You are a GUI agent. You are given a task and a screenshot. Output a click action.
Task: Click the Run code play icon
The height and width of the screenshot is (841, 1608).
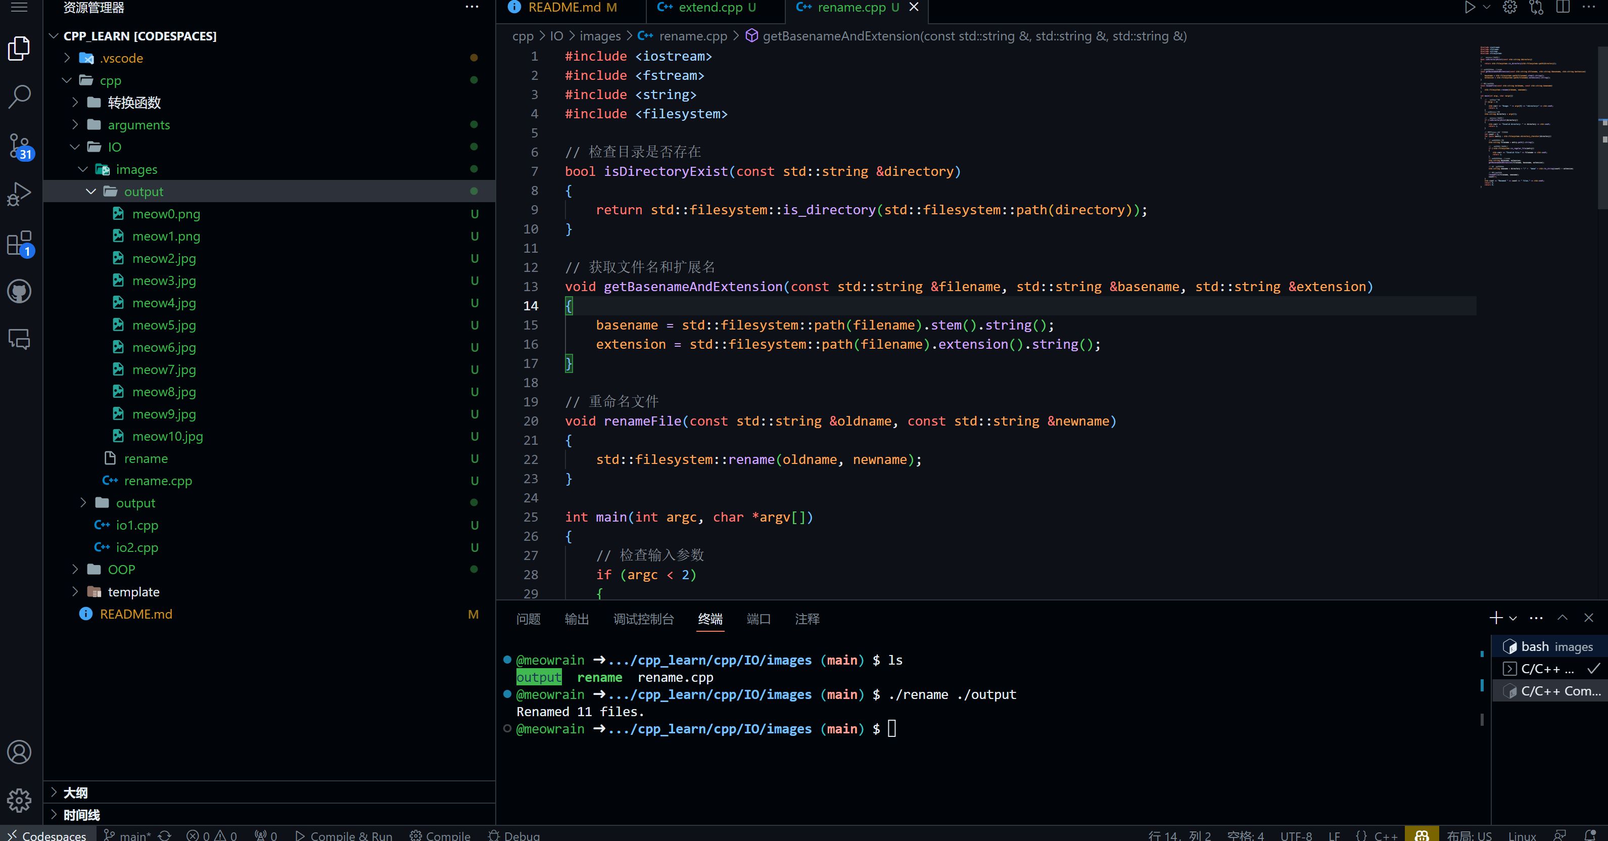[1470, 8]
